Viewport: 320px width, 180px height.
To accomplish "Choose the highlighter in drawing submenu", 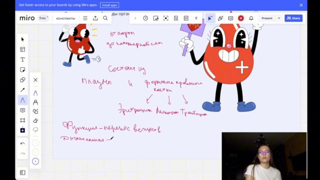I will click(x=35, y=102).
